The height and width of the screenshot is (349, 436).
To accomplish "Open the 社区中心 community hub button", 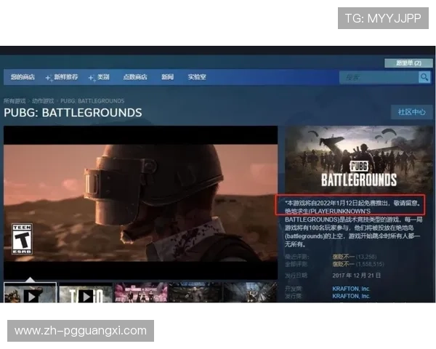I will click(x=411, y=112).
